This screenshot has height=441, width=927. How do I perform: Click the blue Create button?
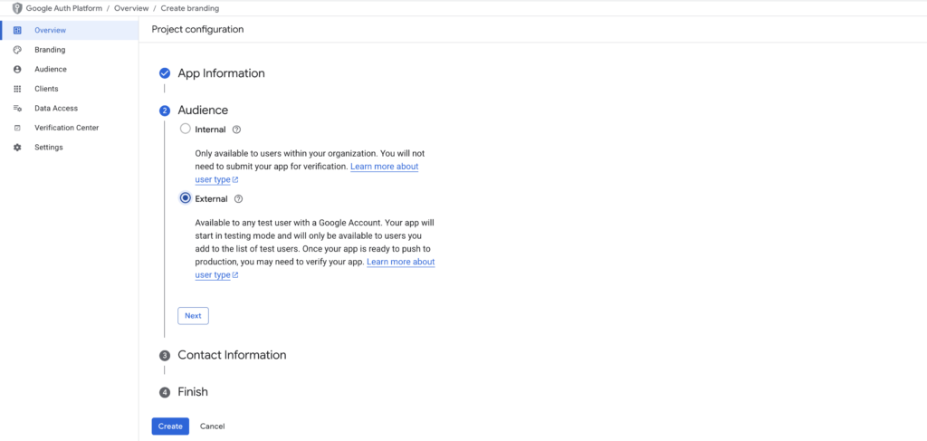coord(170,426)
